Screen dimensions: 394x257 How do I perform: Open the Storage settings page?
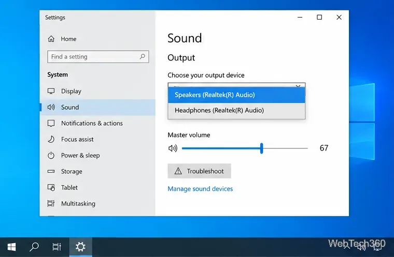click(x=97, y=172)
